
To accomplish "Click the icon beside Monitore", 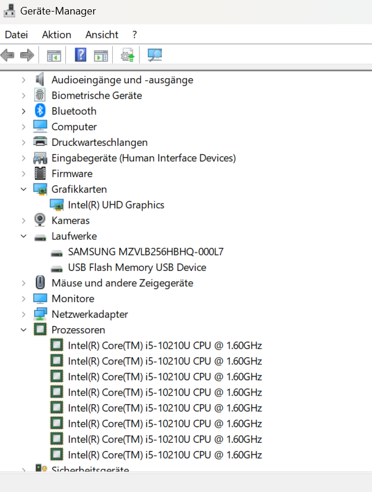I will tap(40, 299).
